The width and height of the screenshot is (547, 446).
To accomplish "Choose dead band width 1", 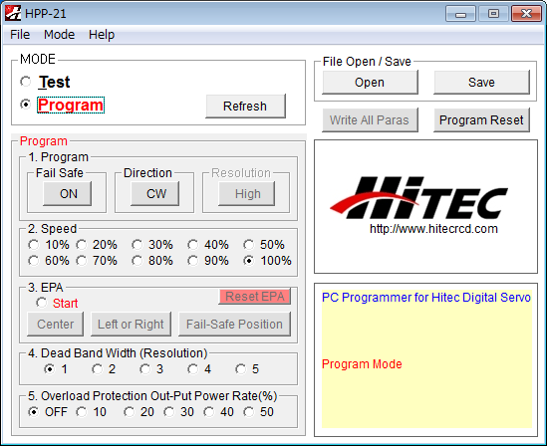I will [50, 369].
